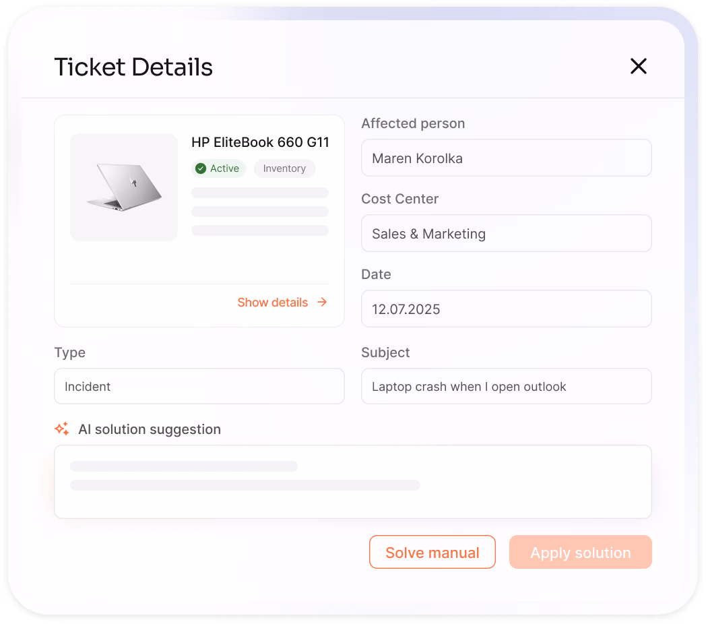
Task: Open the Cost Center field showing Sales & Marketing
Action: point(506,233)
